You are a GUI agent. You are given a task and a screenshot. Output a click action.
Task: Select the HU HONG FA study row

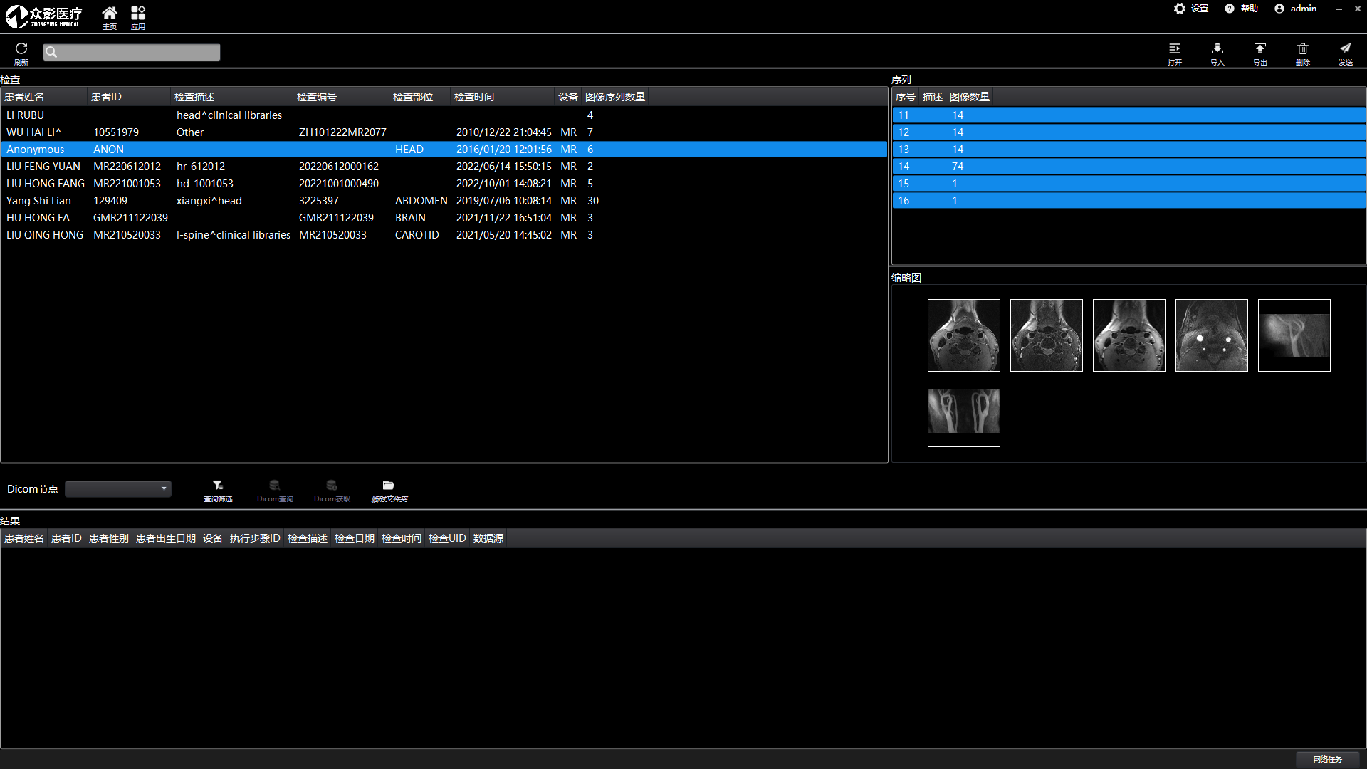point(444,218)
